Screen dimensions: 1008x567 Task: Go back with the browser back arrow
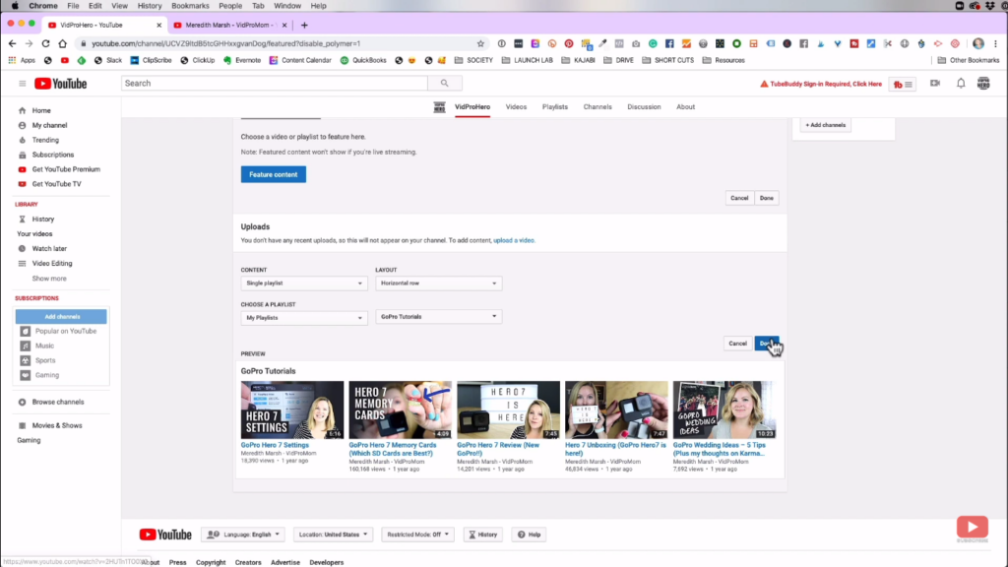point(12,43)
